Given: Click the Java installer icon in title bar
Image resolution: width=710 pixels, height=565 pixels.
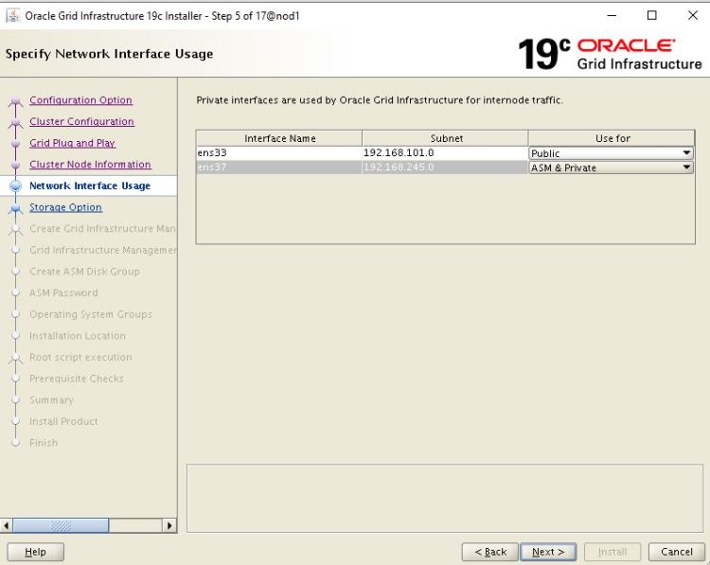Looking at the screenshot, I should (11, 15).
